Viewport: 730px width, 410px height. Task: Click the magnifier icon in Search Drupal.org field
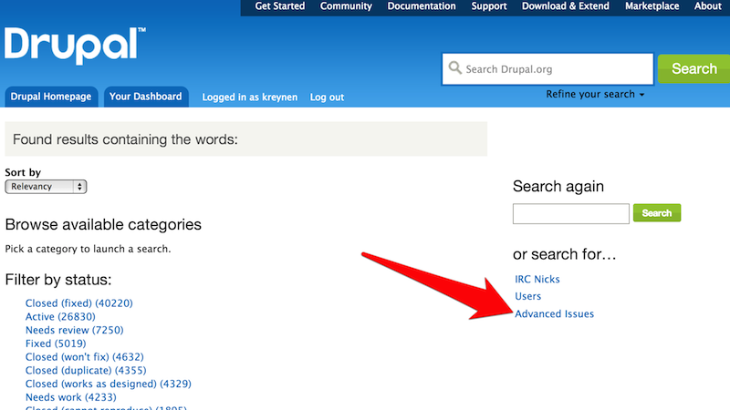454,67
